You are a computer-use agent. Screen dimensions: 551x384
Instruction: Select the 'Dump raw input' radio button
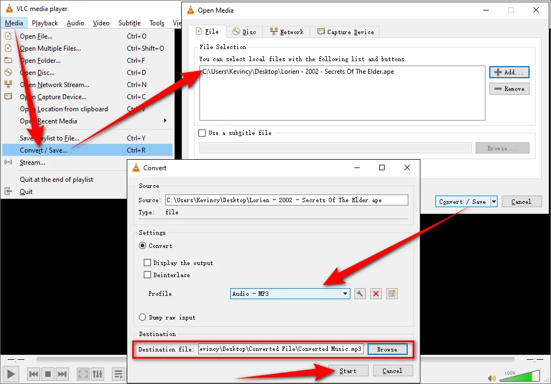pos(143,317)
